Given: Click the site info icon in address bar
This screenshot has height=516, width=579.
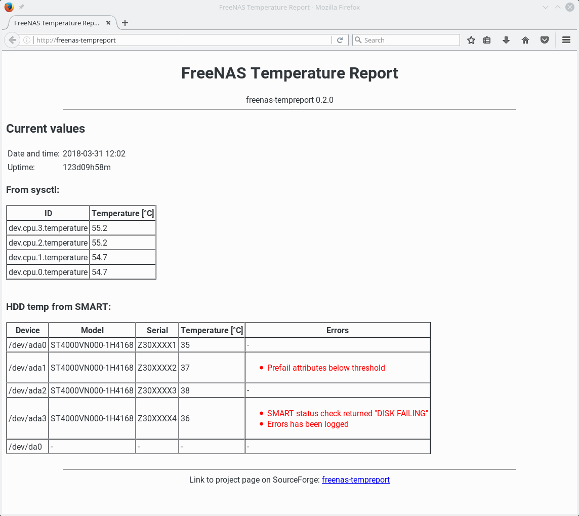Looking at the screenshot, I should [x=26, y=39].
